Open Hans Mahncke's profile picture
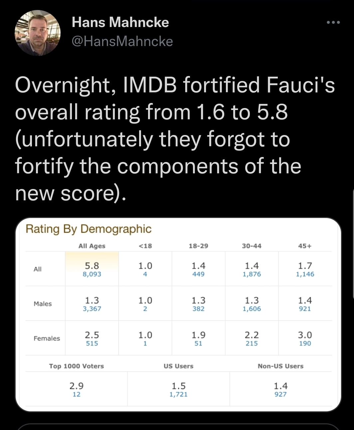 click(37, 33)
